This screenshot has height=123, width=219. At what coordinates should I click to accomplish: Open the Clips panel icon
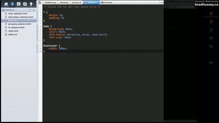coord(18,4)
